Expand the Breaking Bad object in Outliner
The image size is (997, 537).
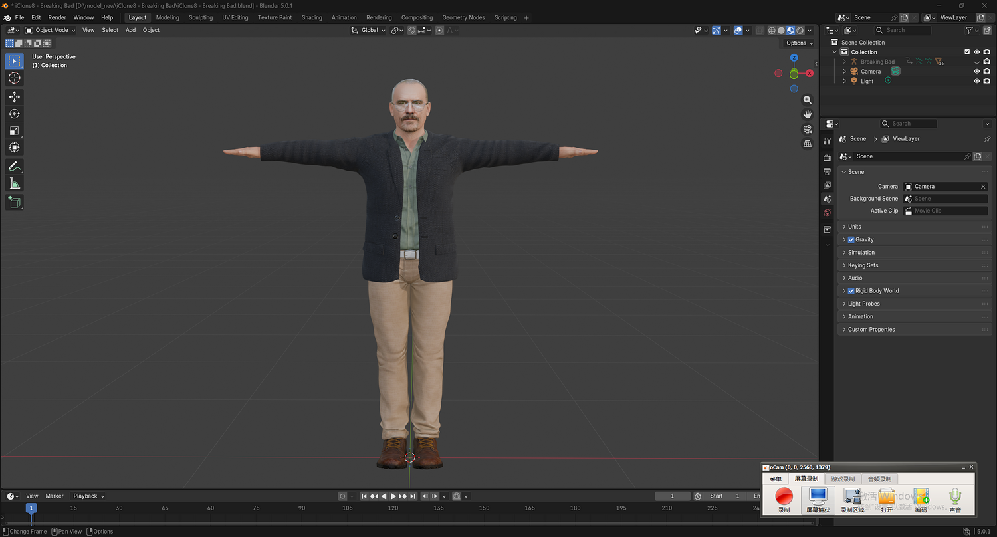point(845,62)
